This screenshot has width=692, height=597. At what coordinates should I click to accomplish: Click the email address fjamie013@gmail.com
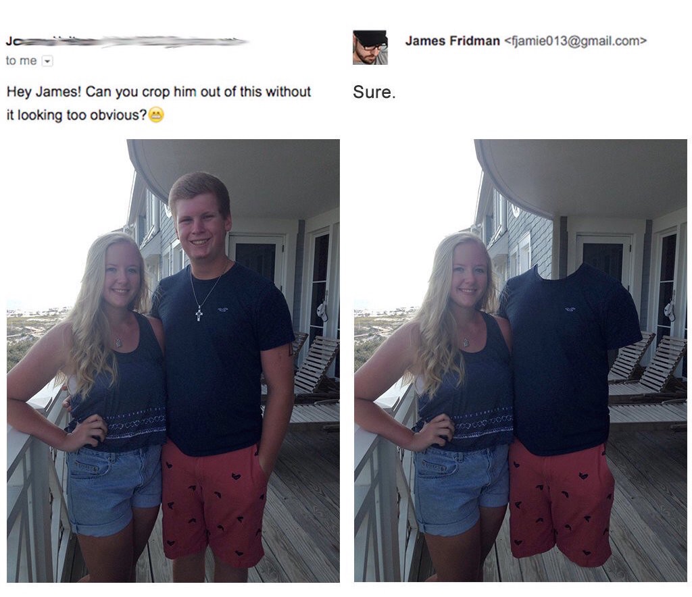pyautogui.click(x=575, y=41)
